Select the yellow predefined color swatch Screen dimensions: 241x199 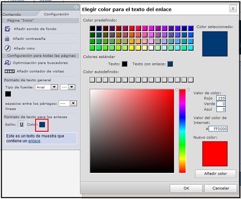tap(131, 48)
